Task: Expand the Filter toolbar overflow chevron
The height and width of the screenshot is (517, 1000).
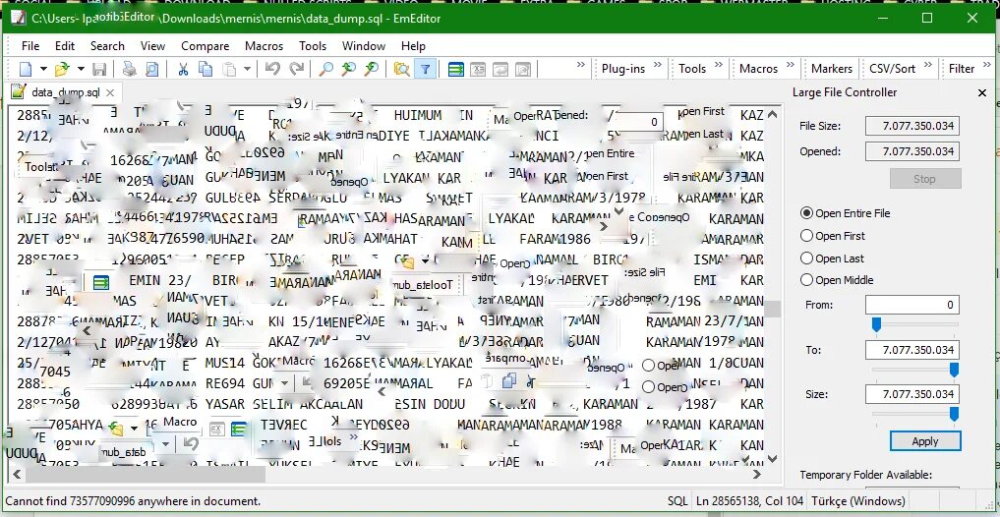Action: (x=987, y=65)
